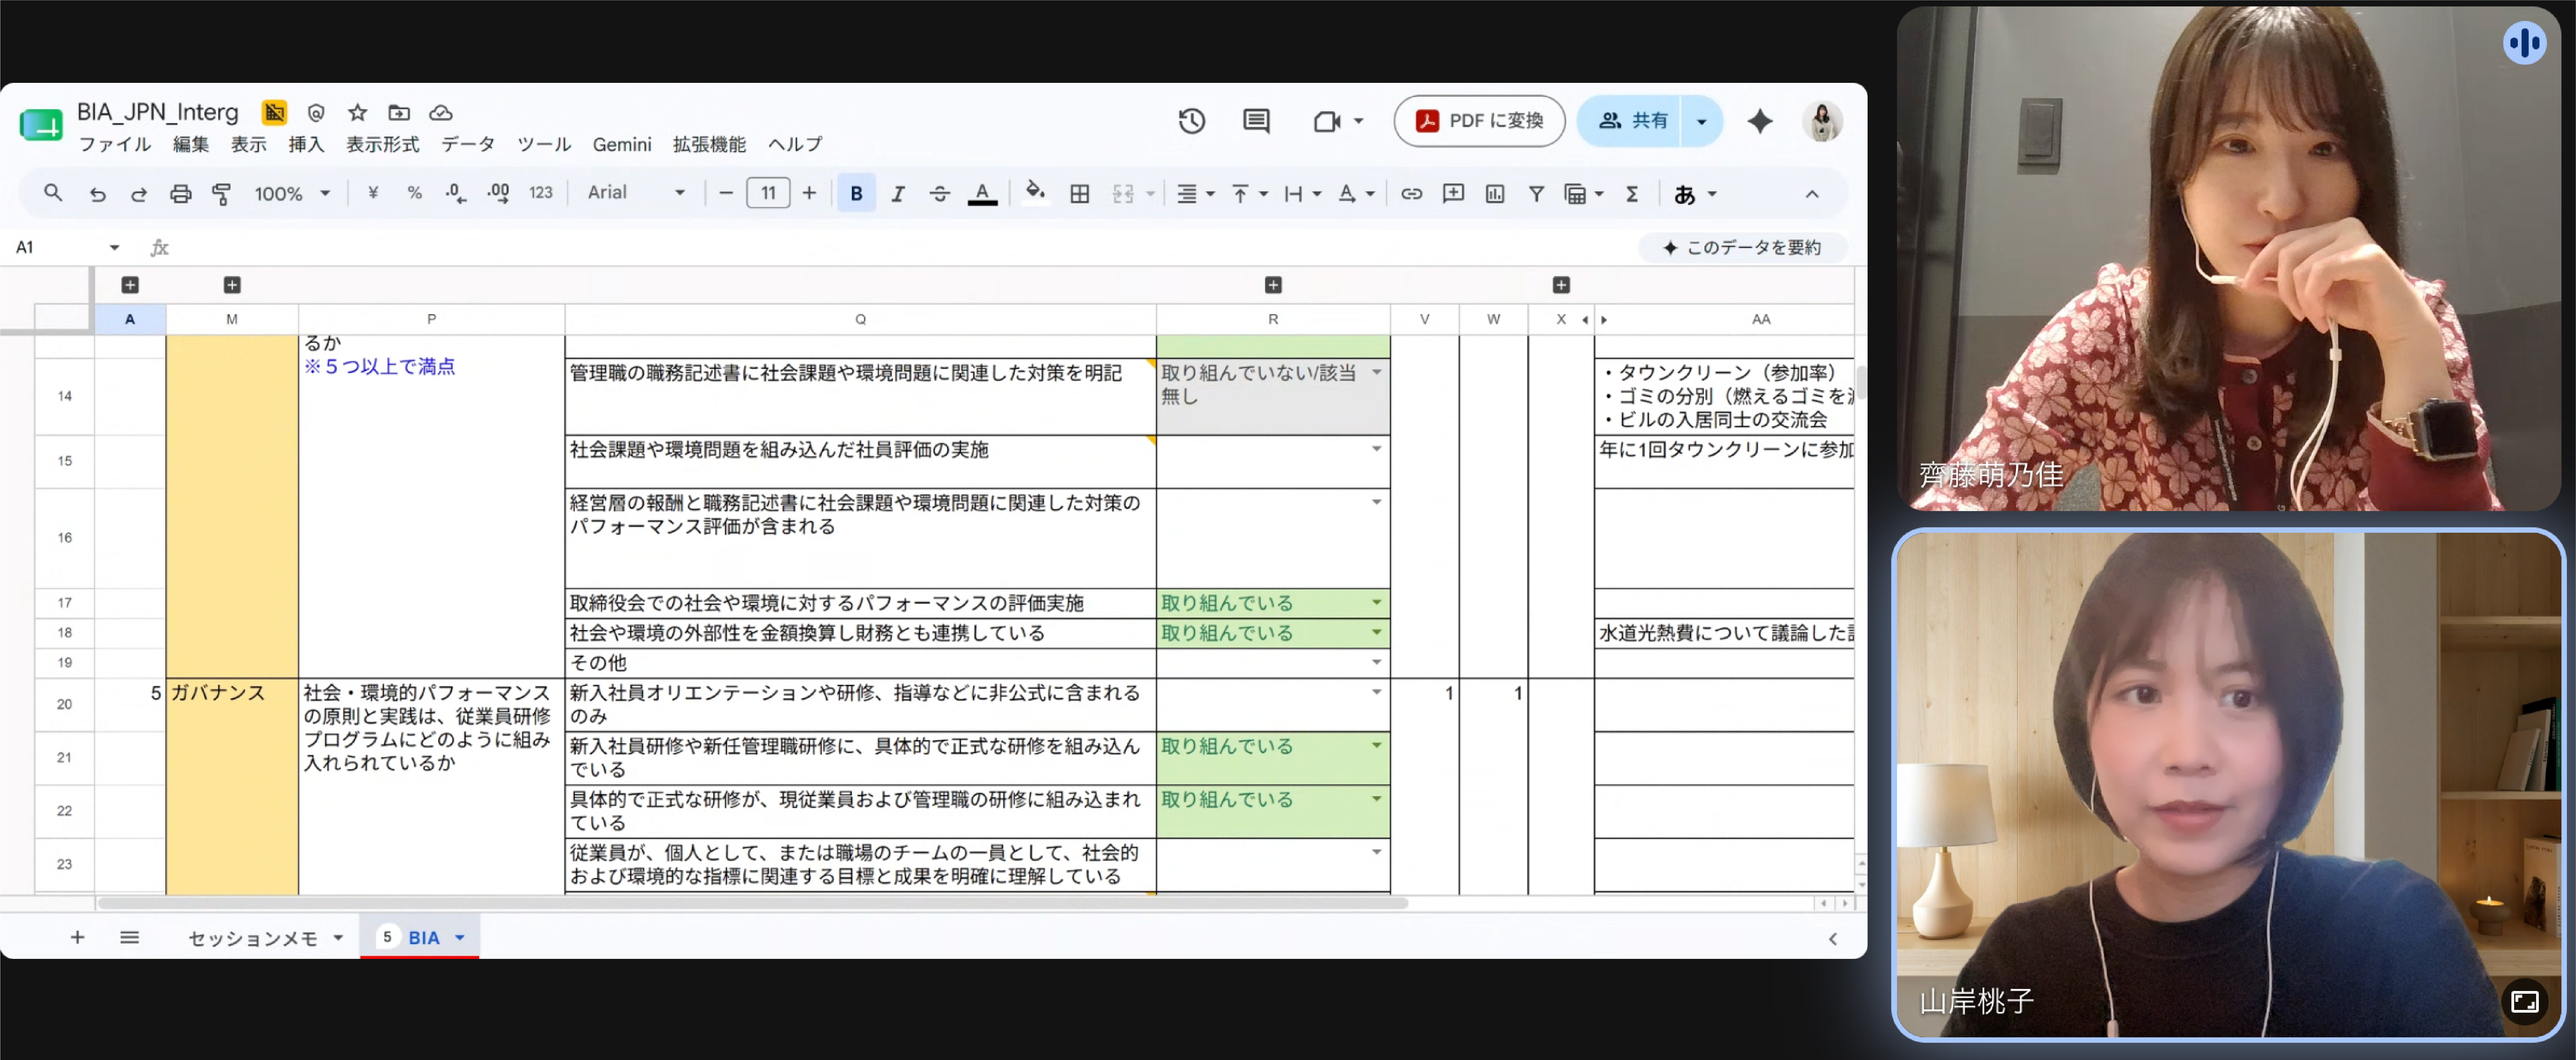Apply currency yen format

(373, 193)
